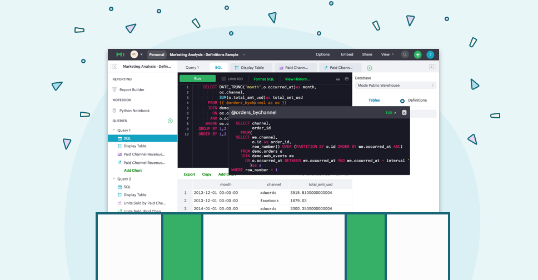Collapse the Query 1 tree
This screenshot has width=538, height=280.
pos(114,130)
